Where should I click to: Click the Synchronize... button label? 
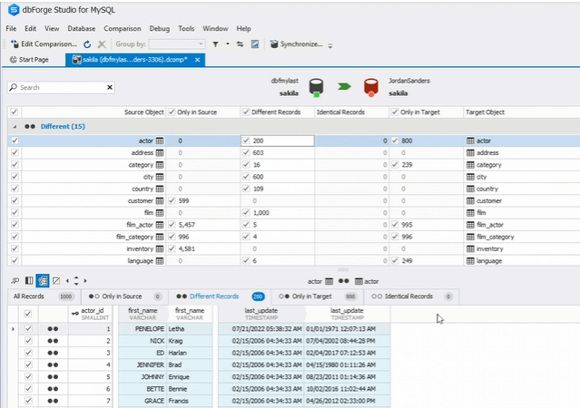click(301, 44)
